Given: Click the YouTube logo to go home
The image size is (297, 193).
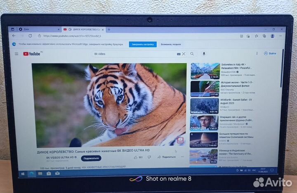Looking at the screenshot, I should [32, 54].
